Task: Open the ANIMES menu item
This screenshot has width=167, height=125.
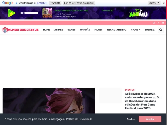Action: pos(58,30)
